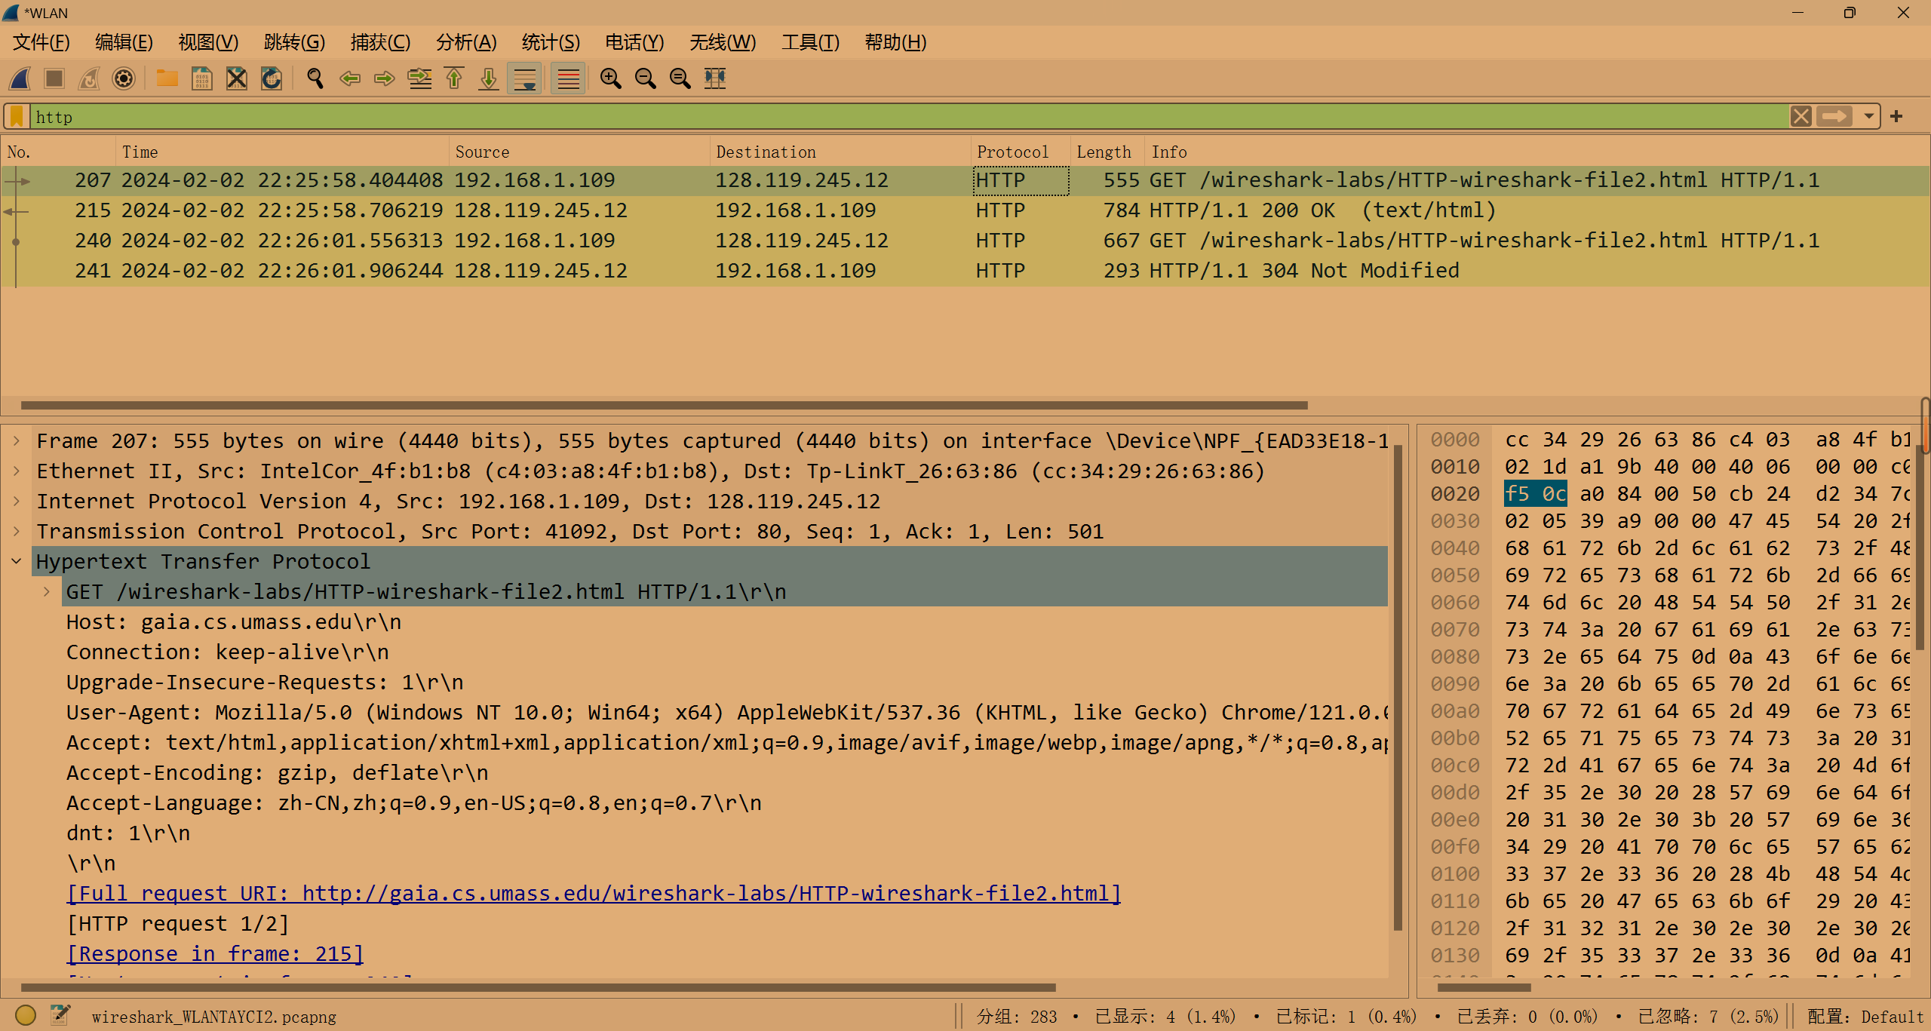Viewport: 1931px width, 1031px height.
Task: Jump to first packet arrow
Action: click(454, 78)
